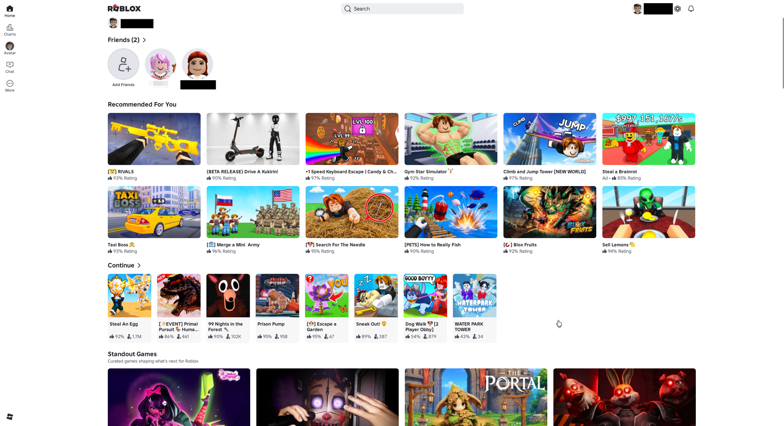784x426 pixels.
Task: Open the Blox Fruits thumbnail
Action: tap(550, 212)
